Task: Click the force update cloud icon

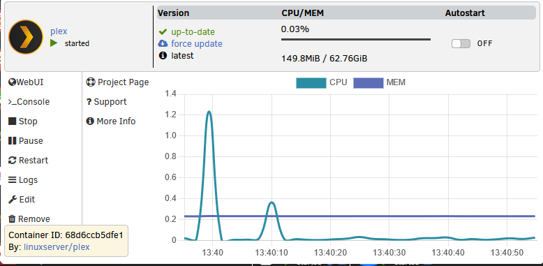Action: [x=163, y=44]
